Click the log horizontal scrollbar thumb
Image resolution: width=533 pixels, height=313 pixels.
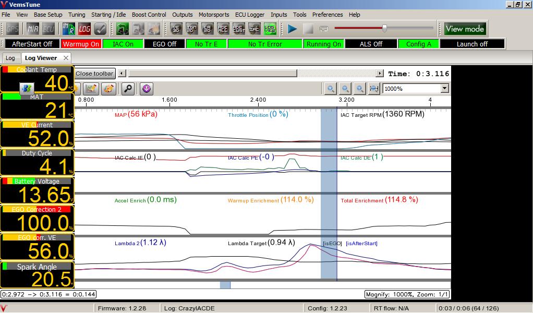tap(212, 74)
